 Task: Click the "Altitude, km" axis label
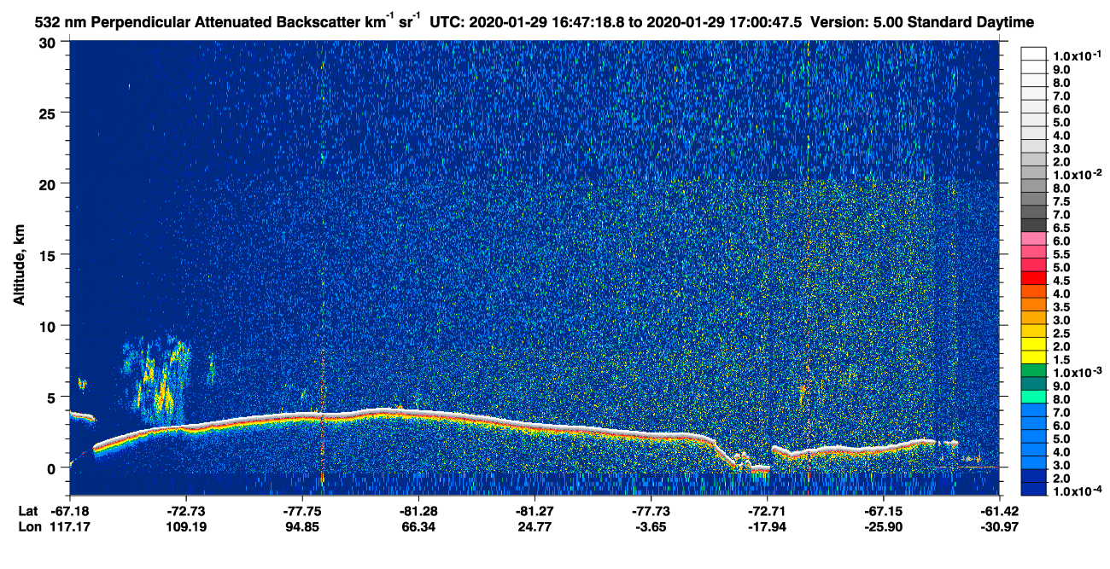(x=19, y=267)
